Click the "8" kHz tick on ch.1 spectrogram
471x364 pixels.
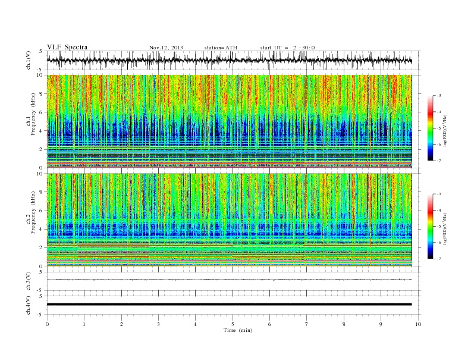tap(41, 94)
